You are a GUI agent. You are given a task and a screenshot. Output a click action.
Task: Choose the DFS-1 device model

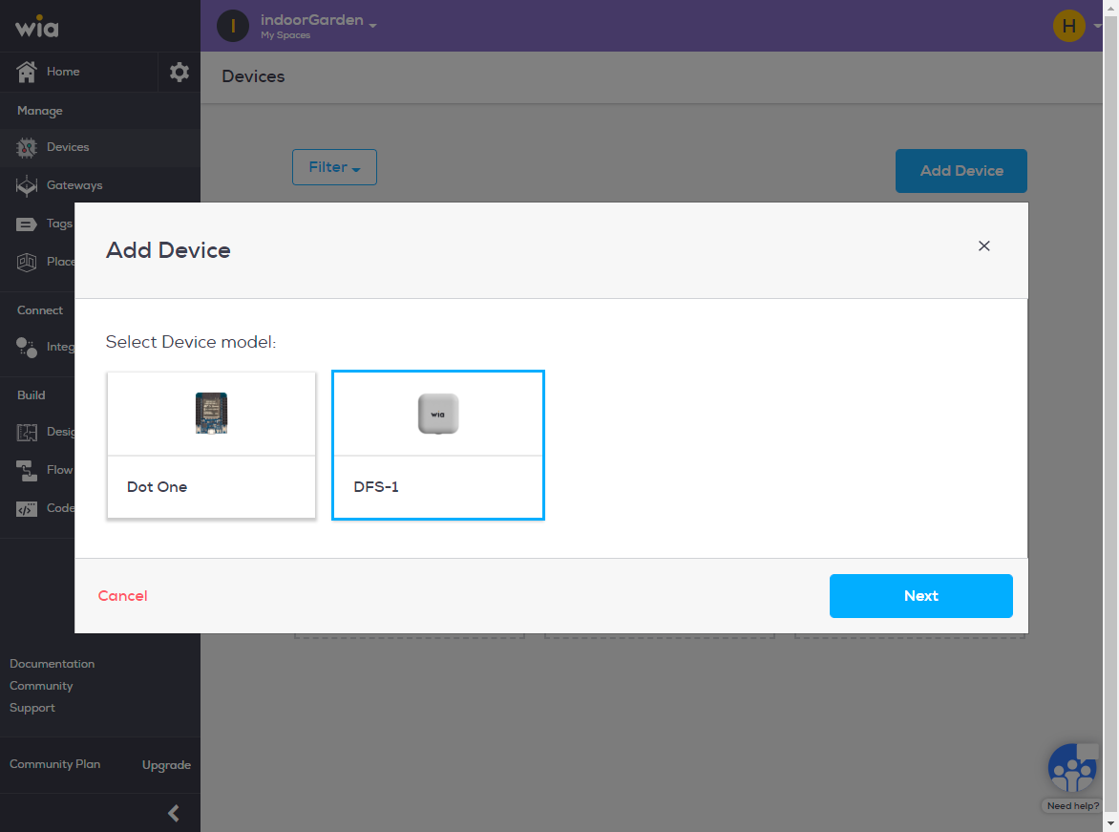(438, 445)
